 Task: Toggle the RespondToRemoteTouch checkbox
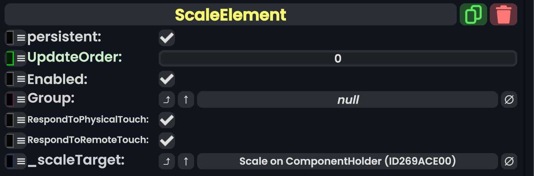pos(167,140)
